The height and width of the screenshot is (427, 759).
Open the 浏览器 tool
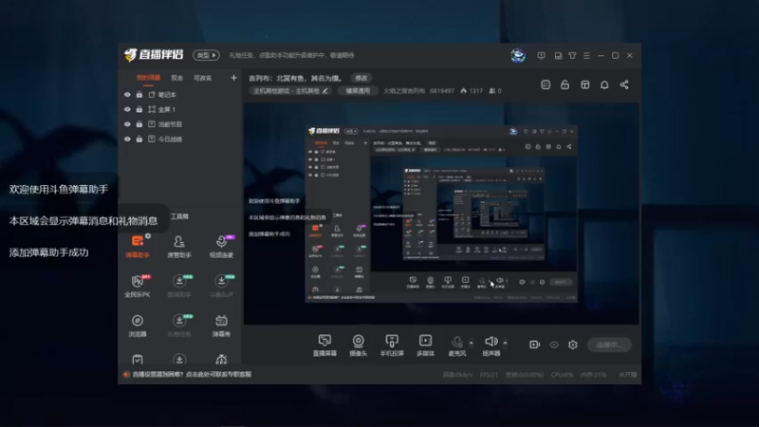click(138, 325)
